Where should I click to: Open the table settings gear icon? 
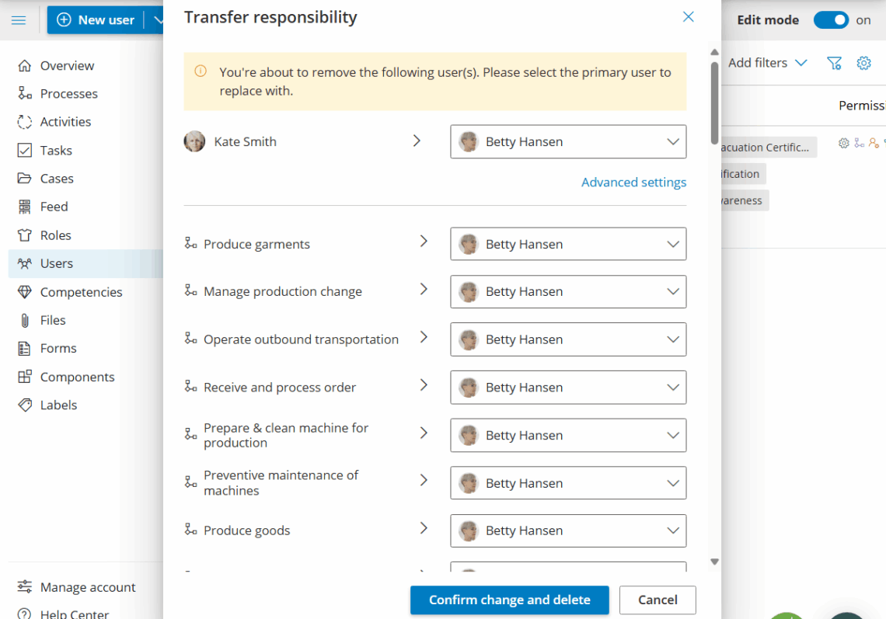point(863,63)
